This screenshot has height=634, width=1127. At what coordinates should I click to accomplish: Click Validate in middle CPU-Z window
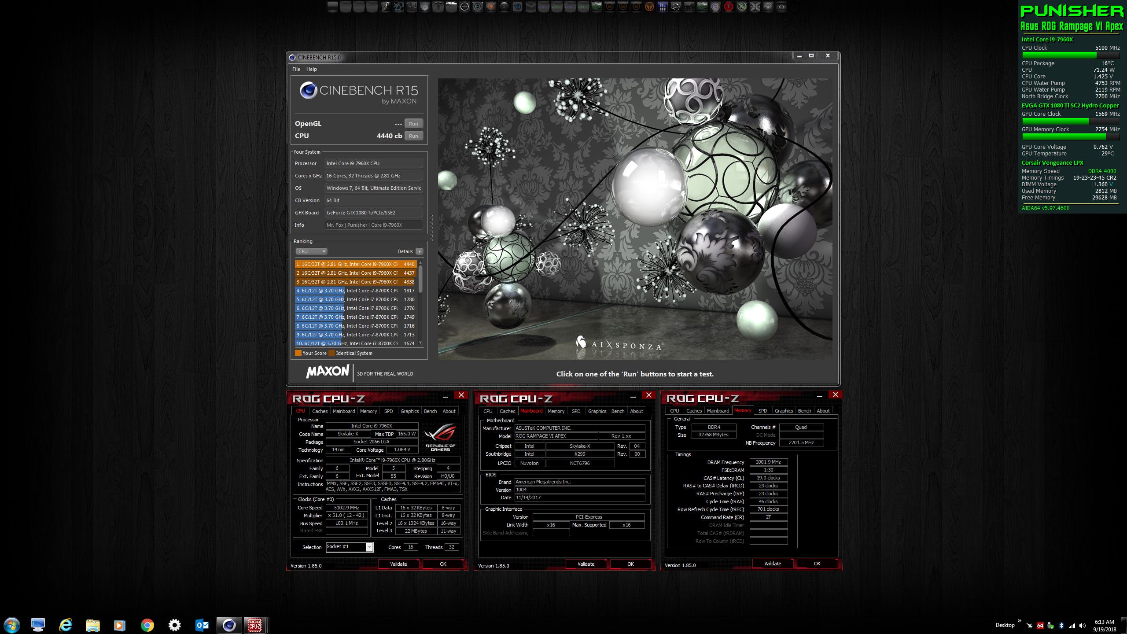coord(586,564)
